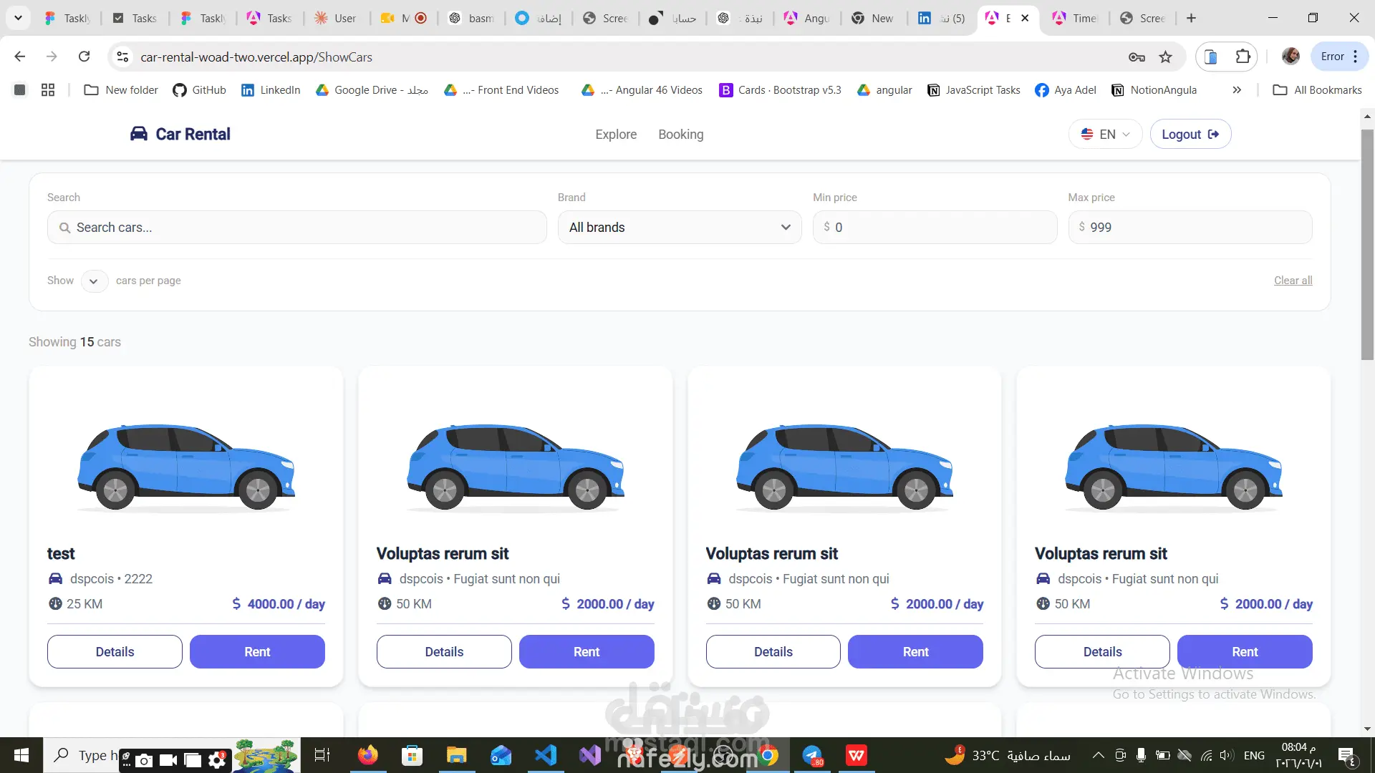Open the New folder bookmark folder

point(121,90)
